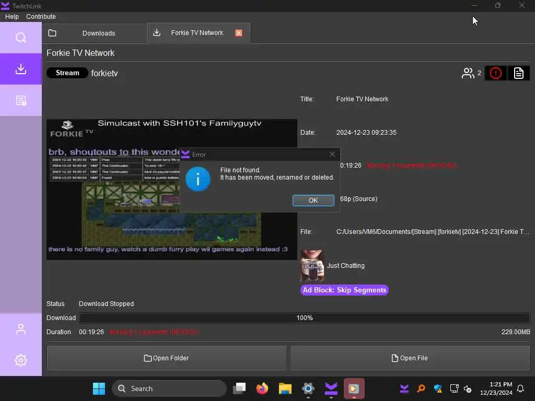Viewport: 535px width, 401px height.
Task: Open Windows Security tray icon
Action: pyautogui.click(x=438, y=388)
